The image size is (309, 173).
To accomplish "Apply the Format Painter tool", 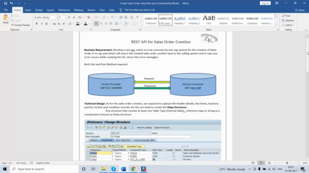I will point(20,25).
